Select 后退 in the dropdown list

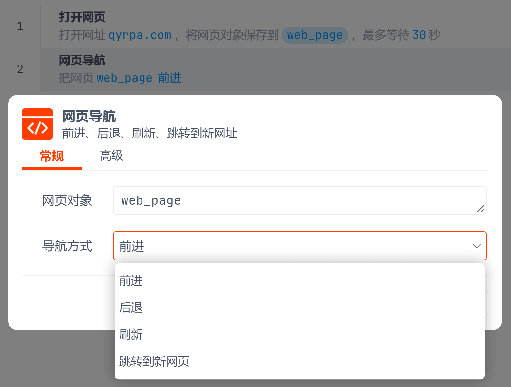131,308
